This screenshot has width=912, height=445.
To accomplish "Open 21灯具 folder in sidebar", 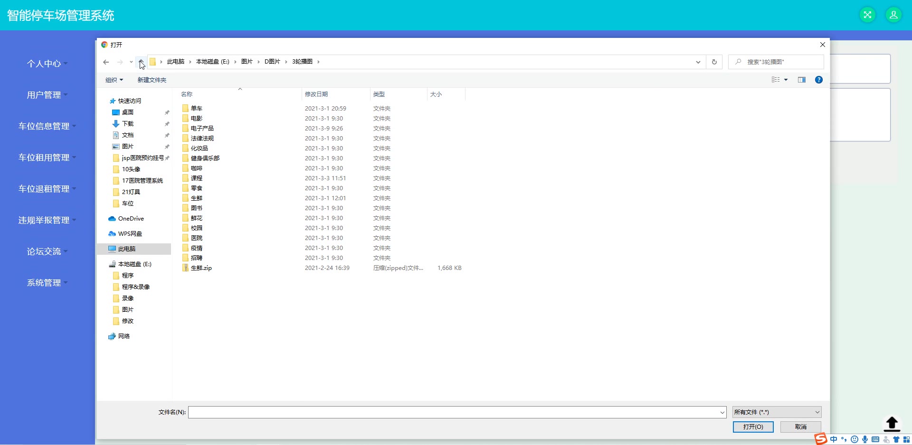I will 131,192.
